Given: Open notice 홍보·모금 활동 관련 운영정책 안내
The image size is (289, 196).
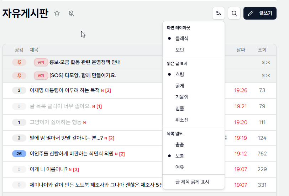Looking at the screenshot, I should pyautogui.click(x=85, y=62).
